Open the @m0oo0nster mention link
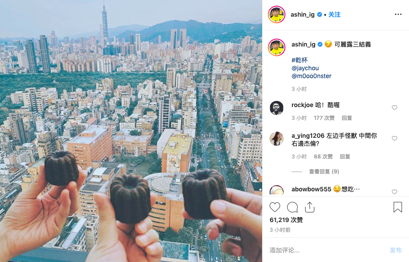The image size is (409, 262). pyautogui.click(x=311, y=76)
